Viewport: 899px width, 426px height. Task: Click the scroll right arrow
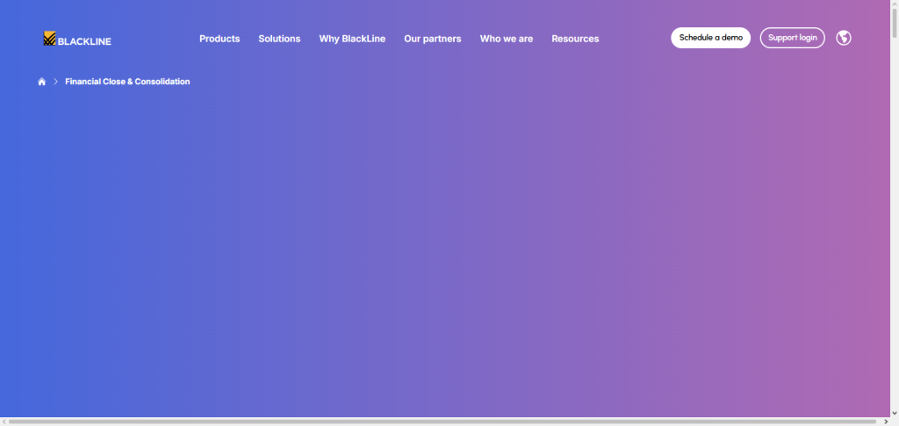886,422
